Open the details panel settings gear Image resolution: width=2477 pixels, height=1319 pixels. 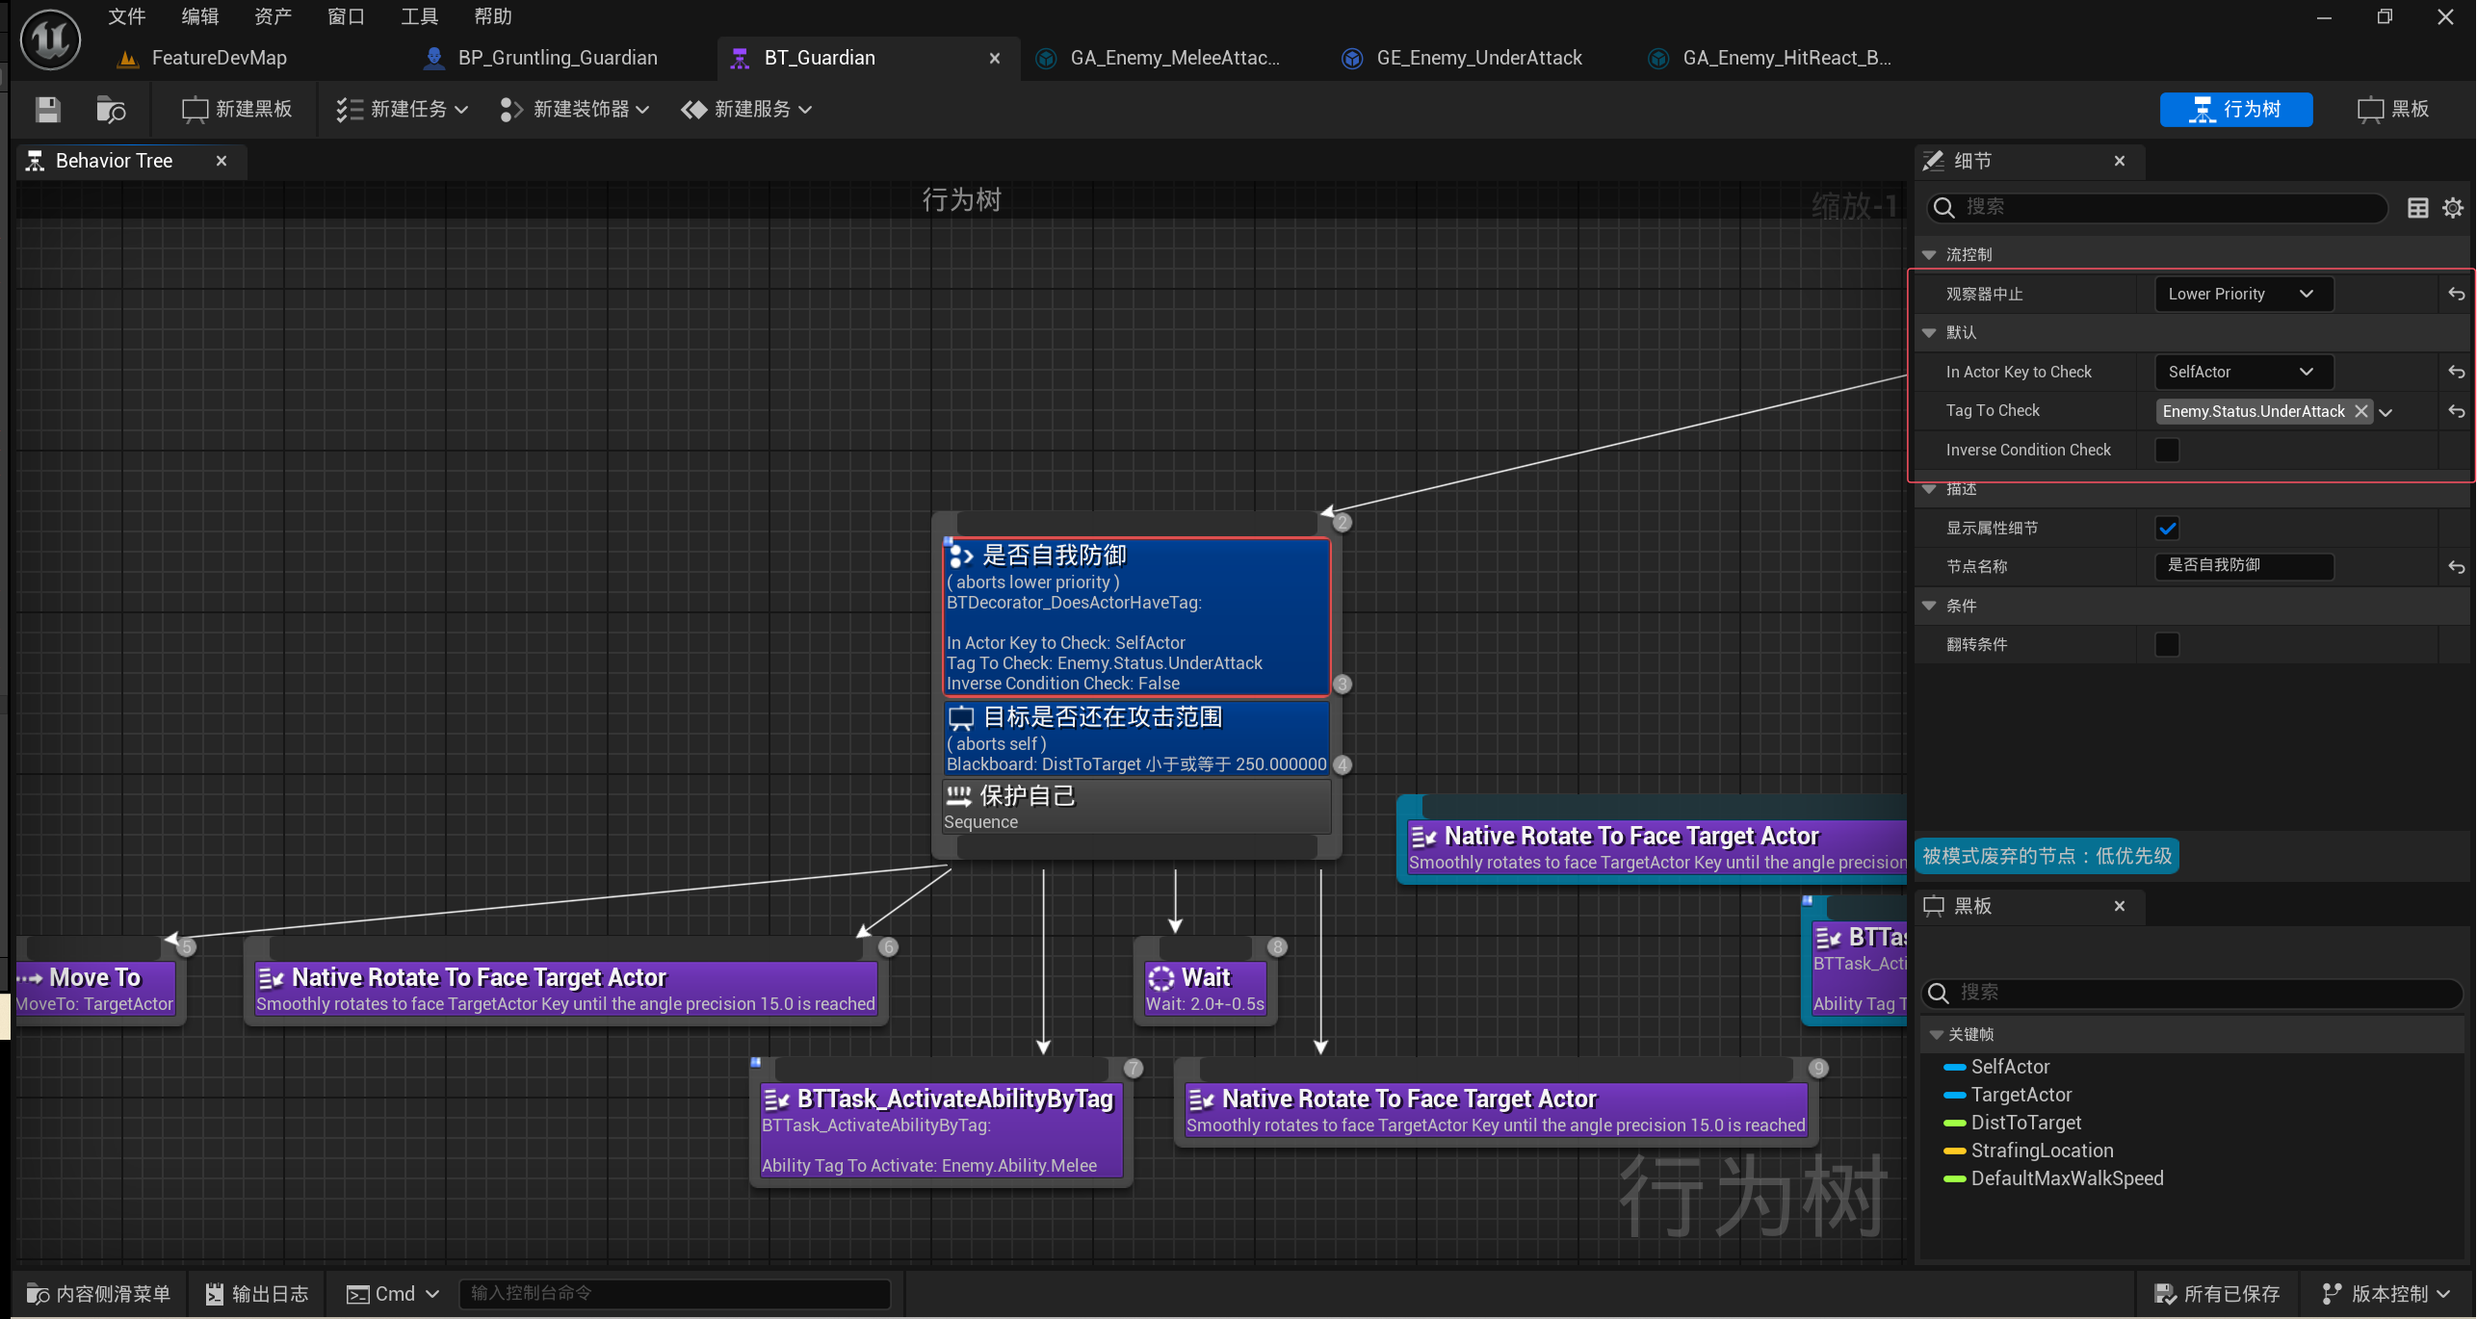(2453, 208)
